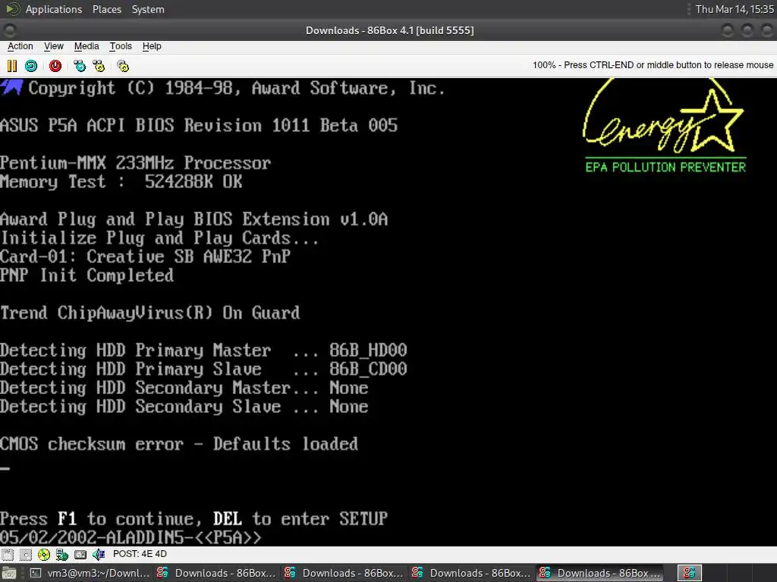Click the Primary Slave 86B_CD00 line

[x=203, y=369]
